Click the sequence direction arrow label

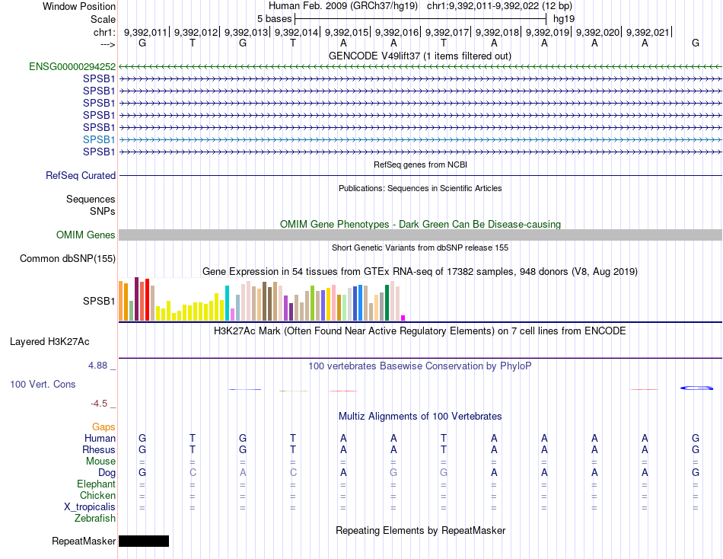[x=108, y=44]
